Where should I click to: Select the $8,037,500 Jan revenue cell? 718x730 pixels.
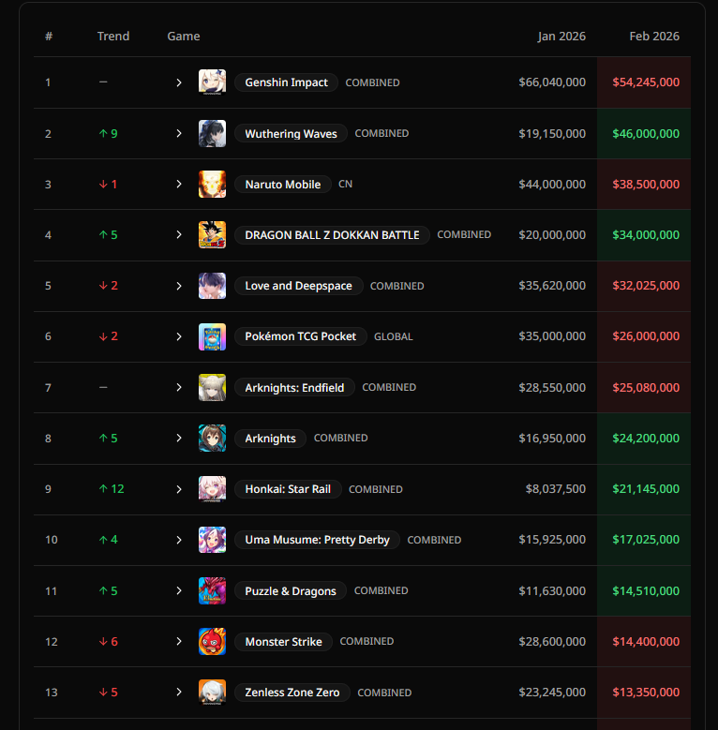(x=556, y=489)
